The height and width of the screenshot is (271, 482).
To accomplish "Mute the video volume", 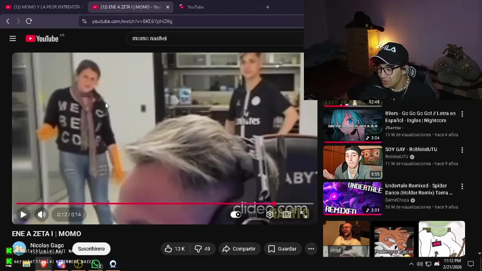I will [41, 215].
